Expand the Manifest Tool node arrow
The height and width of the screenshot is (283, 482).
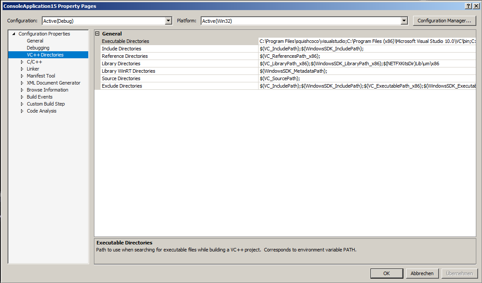point(22,76)
